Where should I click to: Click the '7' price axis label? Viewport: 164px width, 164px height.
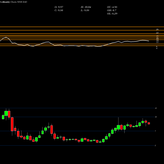pyautogui.click(x=155, y=131)
